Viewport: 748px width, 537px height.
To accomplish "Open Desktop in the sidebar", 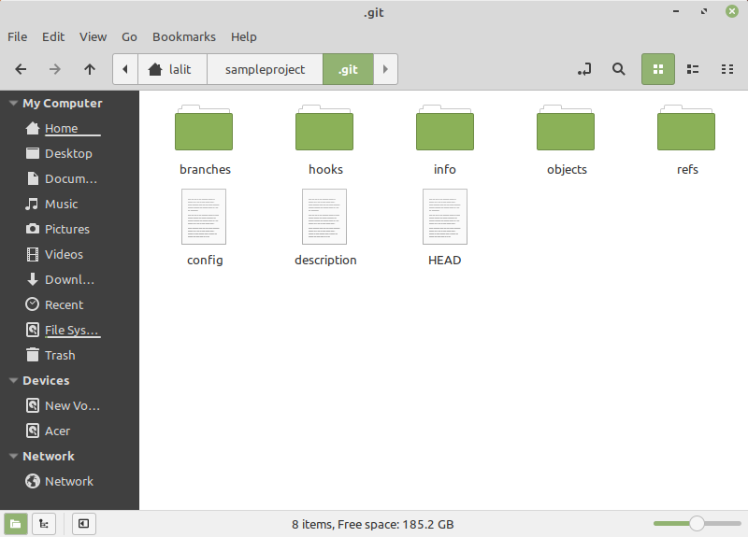I will (x=69, y=153).
